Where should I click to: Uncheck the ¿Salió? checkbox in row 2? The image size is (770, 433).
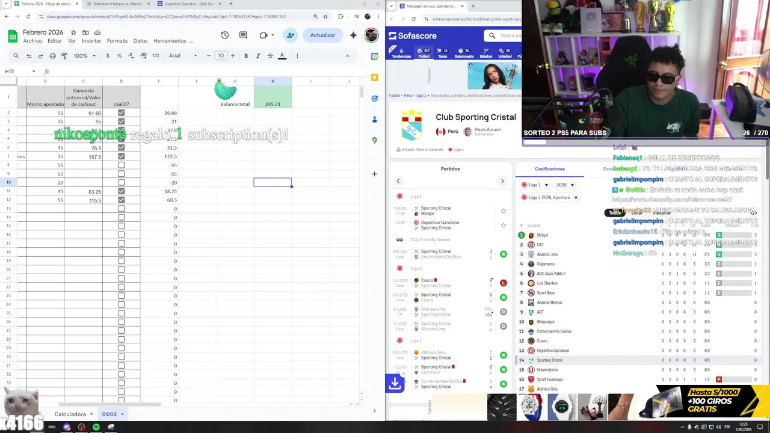click(121, 112)
